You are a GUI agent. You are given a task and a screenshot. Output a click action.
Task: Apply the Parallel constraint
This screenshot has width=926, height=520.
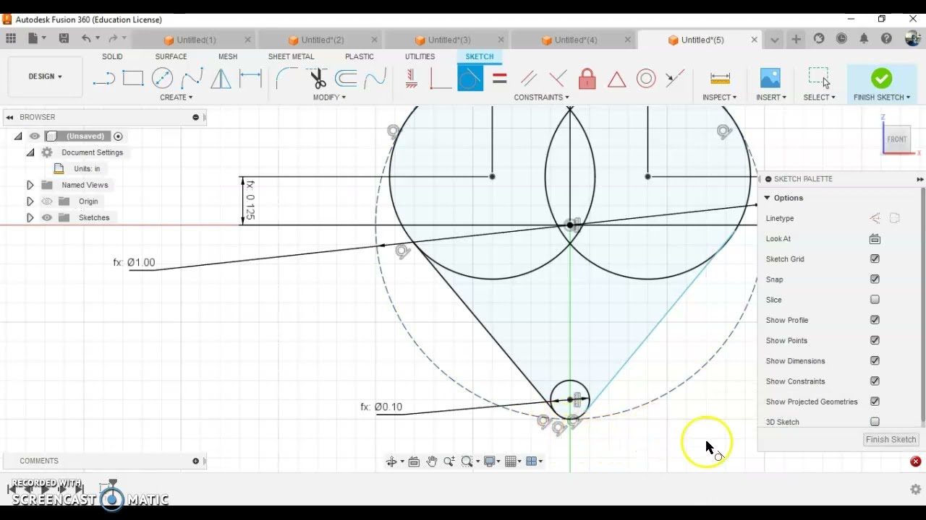point(529,78)
